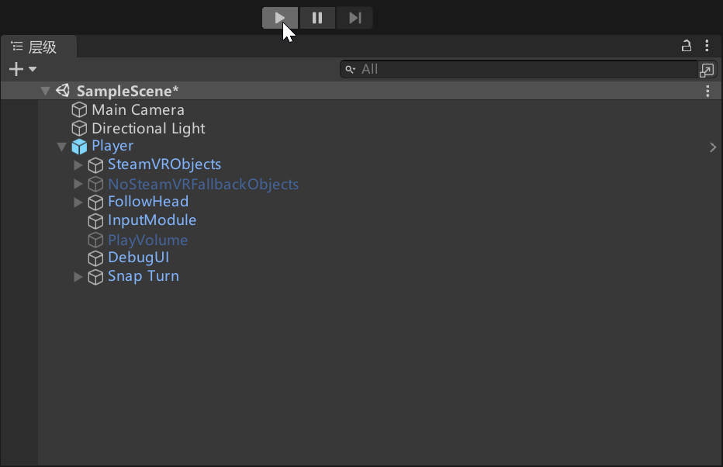Focus the Hierarchy search field

click(x=519, y=69)
